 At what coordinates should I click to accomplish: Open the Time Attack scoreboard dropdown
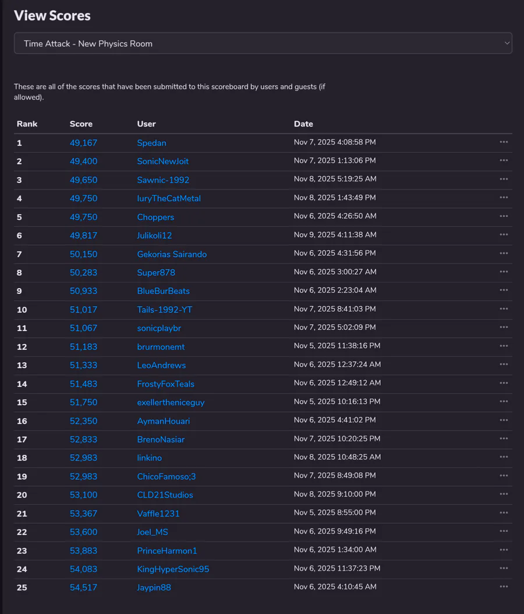(x=263, y=44)
